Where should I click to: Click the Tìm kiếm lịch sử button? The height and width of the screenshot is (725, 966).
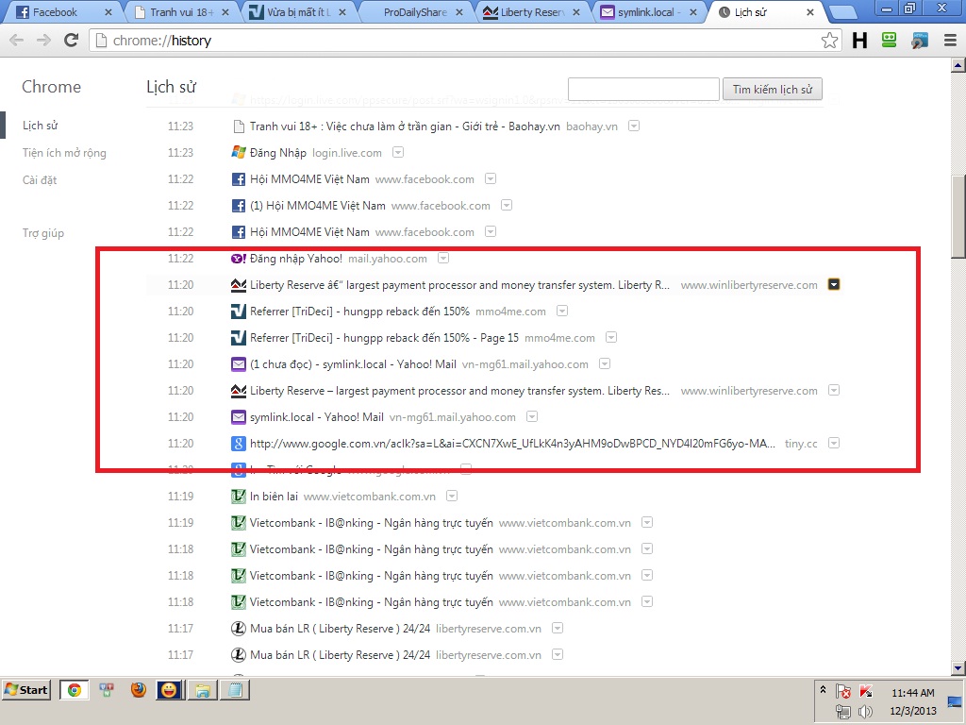(x=773, y=90)
